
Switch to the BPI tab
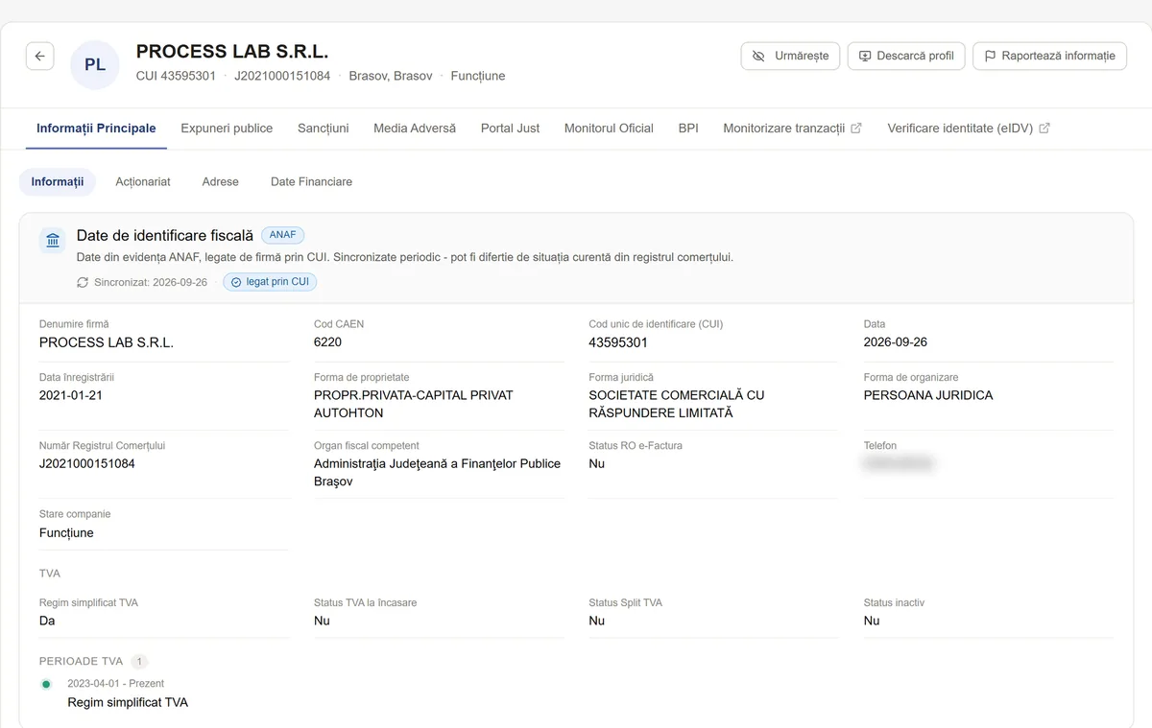point(688,128)
